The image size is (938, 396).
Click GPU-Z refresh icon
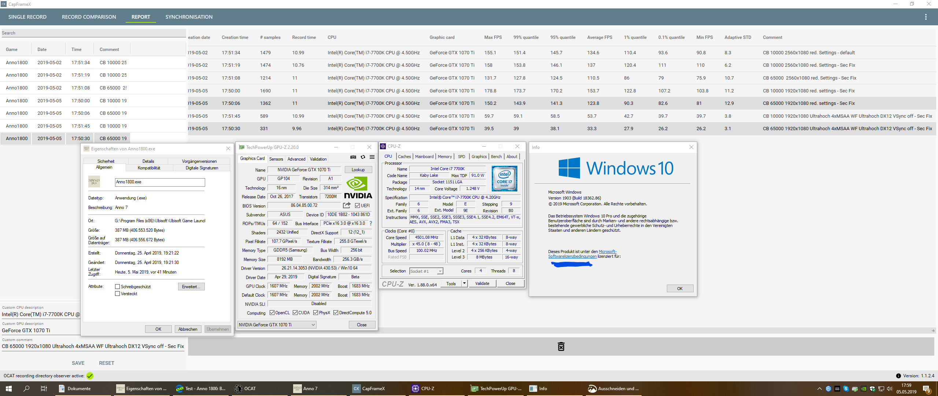click(363, 157)
